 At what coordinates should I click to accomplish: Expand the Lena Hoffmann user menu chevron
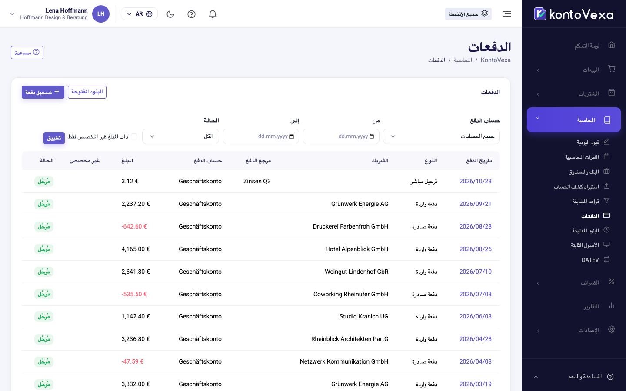pyautogui.click(x=12, y=14)
